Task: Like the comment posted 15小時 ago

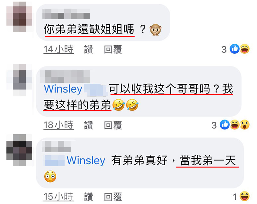Action: [89, 197]
